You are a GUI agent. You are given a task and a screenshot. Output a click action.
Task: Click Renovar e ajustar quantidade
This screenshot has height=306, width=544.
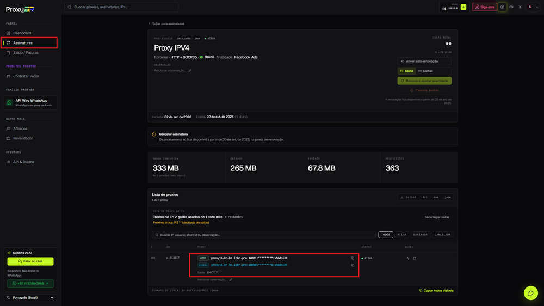pos(424,81)
